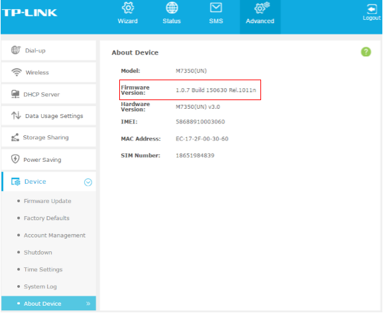
Task: Open the green help question mark
Action: click(x=366, y=52)
